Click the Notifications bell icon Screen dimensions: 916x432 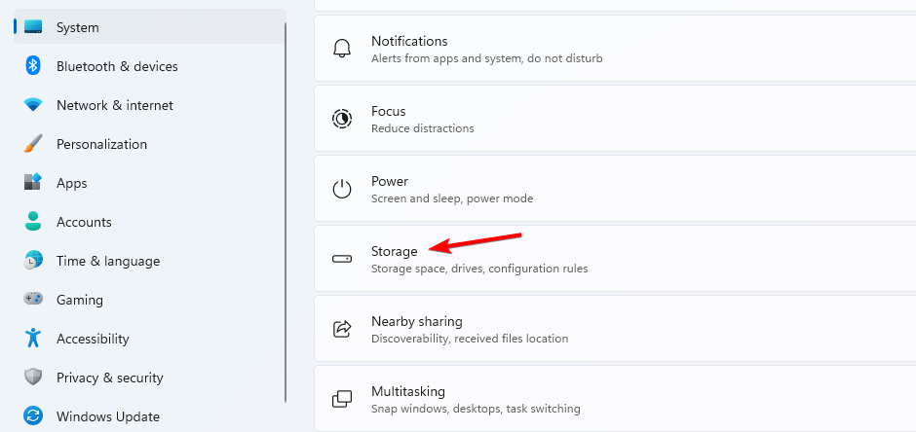pos(342,49)
